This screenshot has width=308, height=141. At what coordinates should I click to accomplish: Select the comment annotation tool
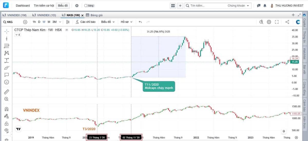6,75
